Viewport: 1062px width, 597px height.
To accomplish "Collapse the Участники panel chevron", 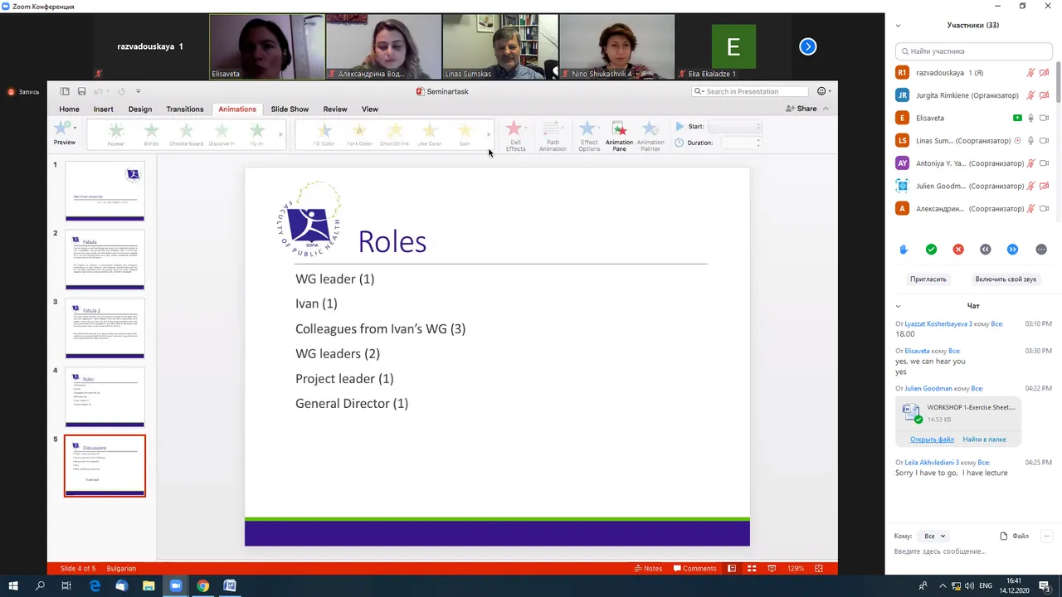I will (898, 26).
